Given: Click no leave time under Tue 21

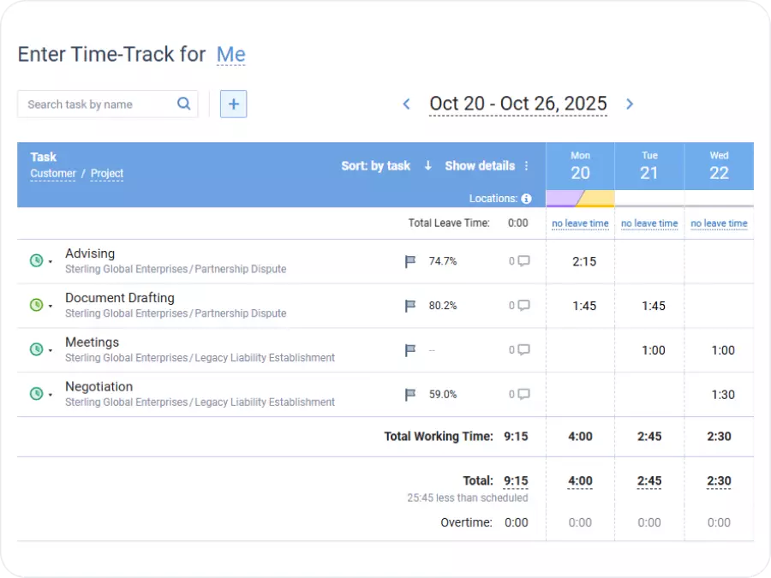Looking at the screenshot, I should [648, 223].
